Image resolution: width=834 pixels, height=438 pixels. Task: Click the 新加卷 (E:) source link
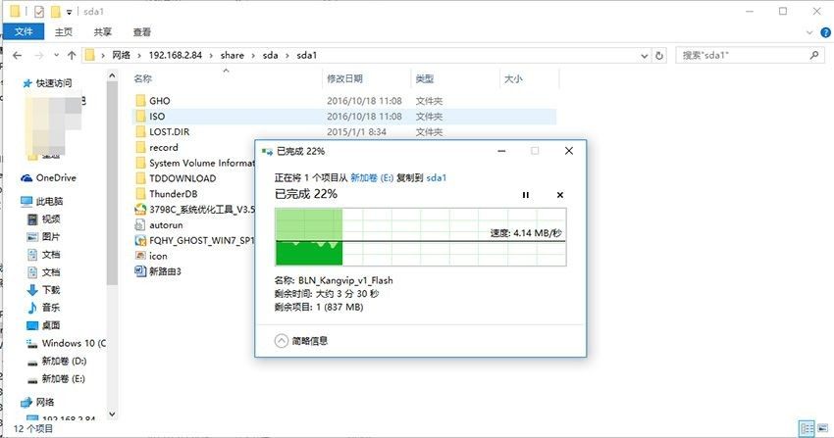coord(375,177)
